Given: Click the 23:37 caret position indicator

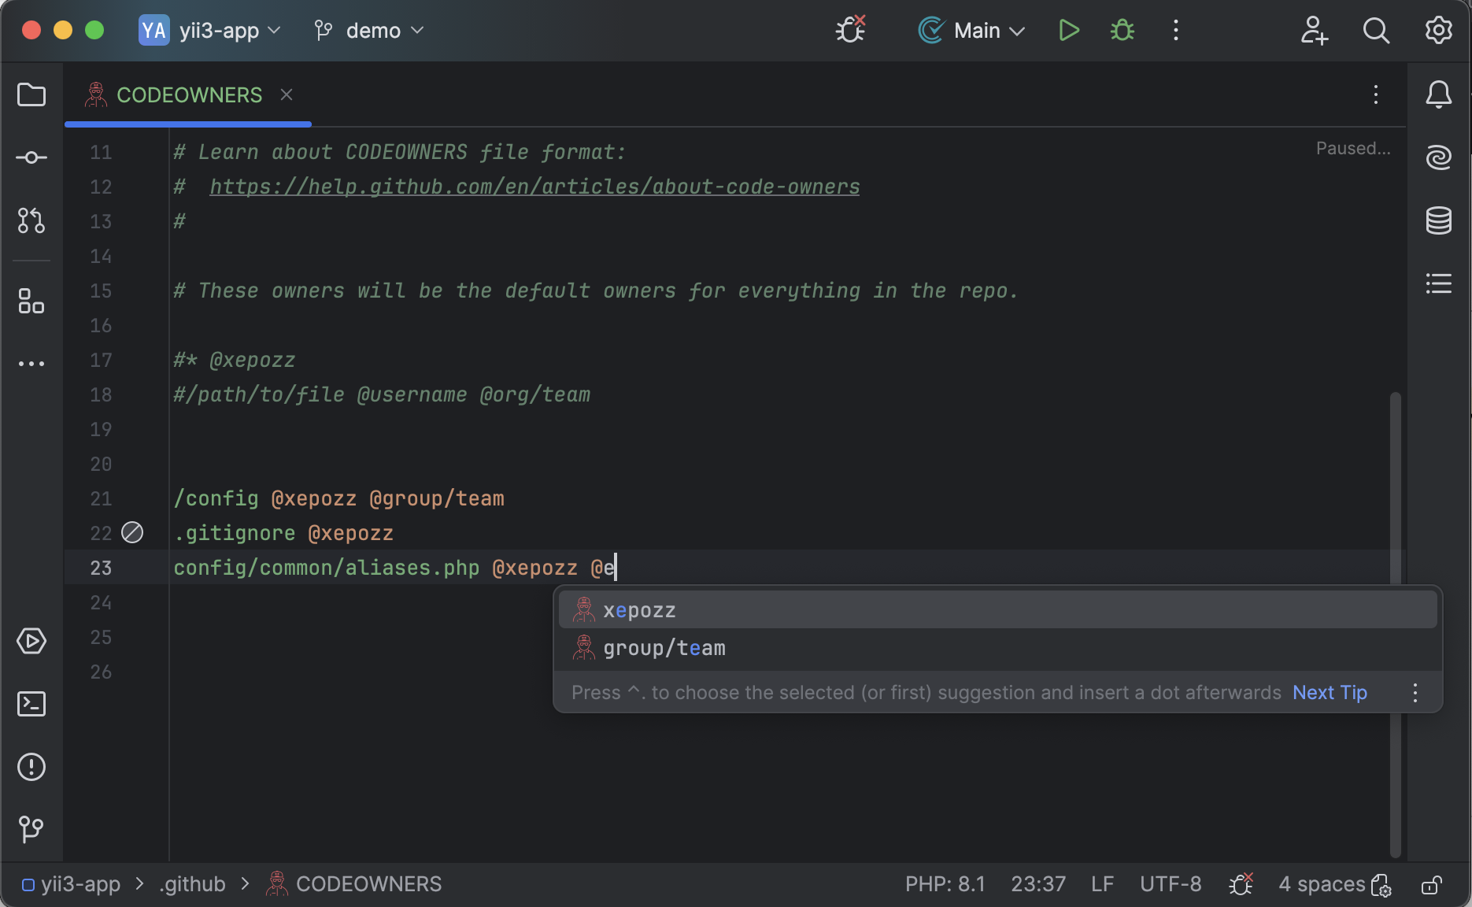Looking at the screenshot, I should (1038, 884).
